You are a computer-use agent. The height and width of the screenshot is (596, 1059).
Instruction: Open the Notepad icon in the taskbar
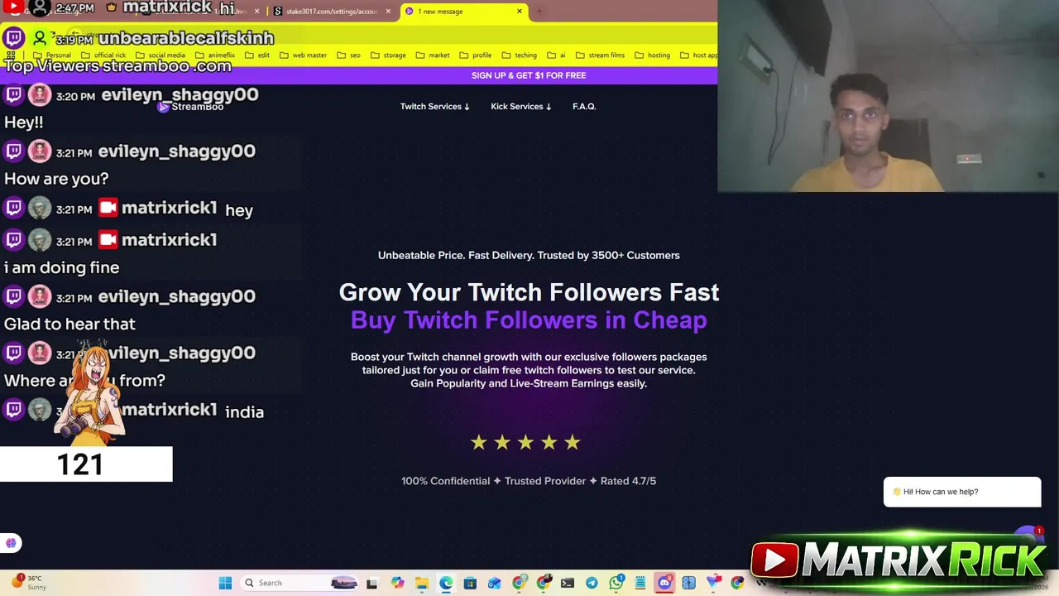(x=640, y=583)
